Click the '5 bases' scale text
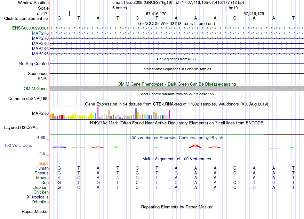This screenshot has height=219, width=304. [119, 8]
